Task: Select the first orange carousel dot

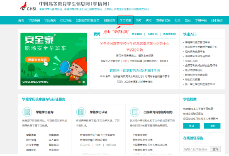Action: (80, 82)
